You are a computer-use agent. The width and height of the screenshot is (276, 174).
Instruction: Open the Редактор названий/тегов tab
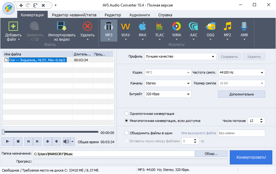pos(74,15)
